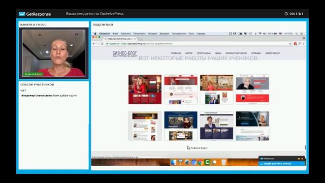Click the browser forward arrow

tap(98, 44)
